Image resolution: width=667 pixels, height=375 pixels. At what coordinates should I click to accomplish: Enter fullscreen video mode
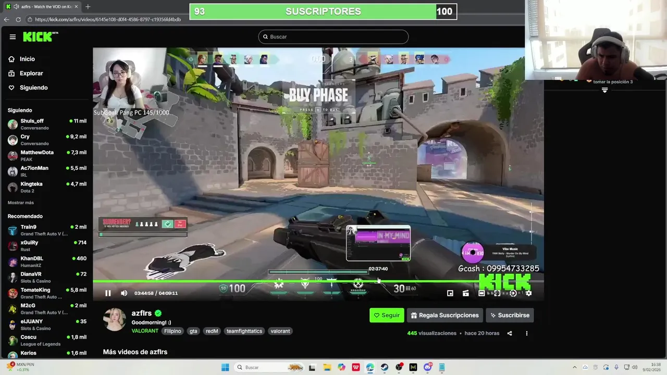click(497, 293)
